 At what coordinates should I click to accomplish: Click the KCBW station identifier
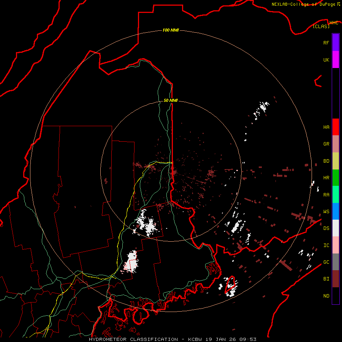tap(195, 339)
